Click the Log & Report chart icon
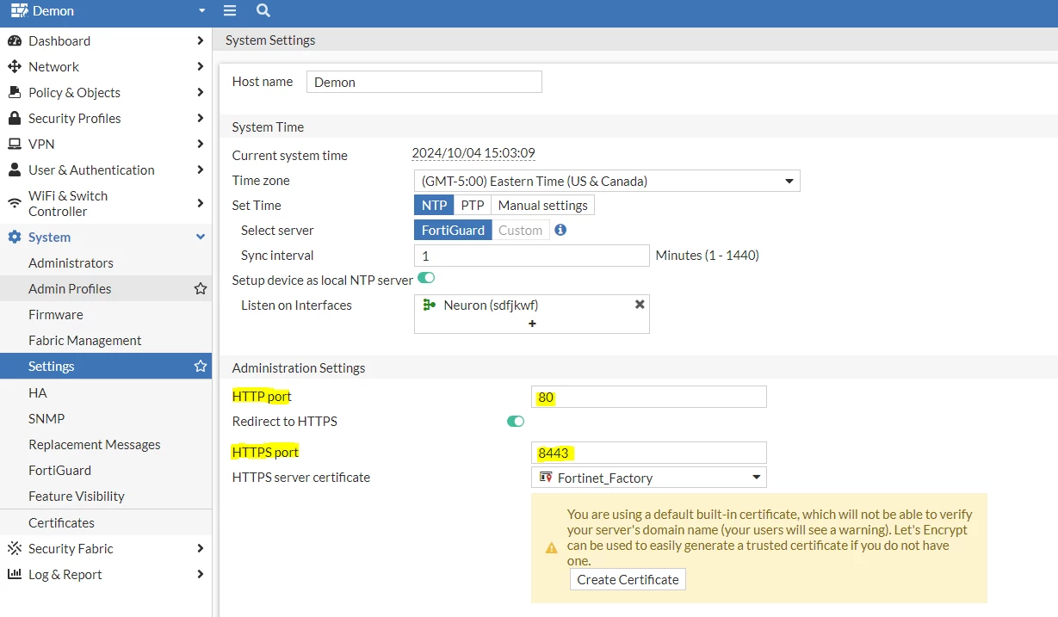The width and height of the screenshot is (1058, 617). tap(14, 574)
